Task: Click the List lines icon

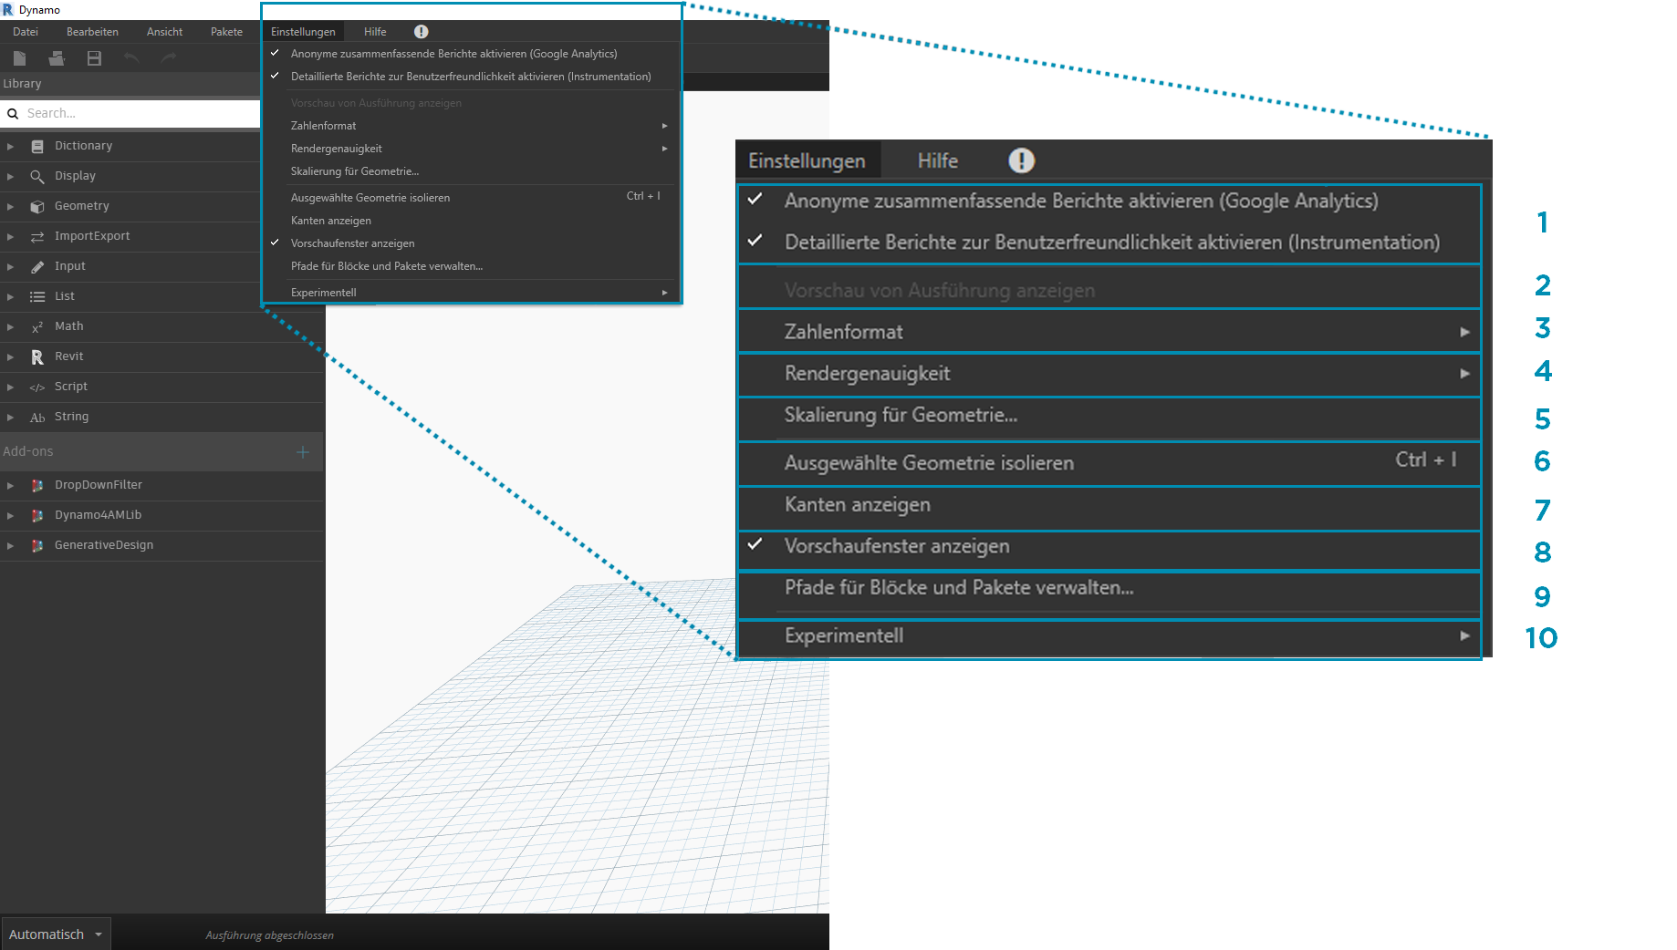Action: tap(37, 296)
